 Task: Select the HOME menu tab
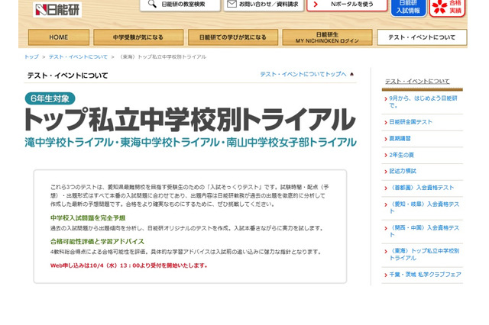[x=59, y=37]
